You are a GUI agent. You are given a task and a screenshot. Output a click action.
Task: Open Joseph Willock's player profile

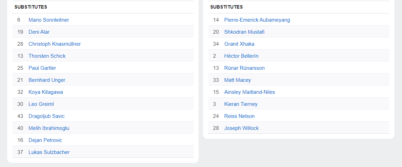tap(241, 128)
